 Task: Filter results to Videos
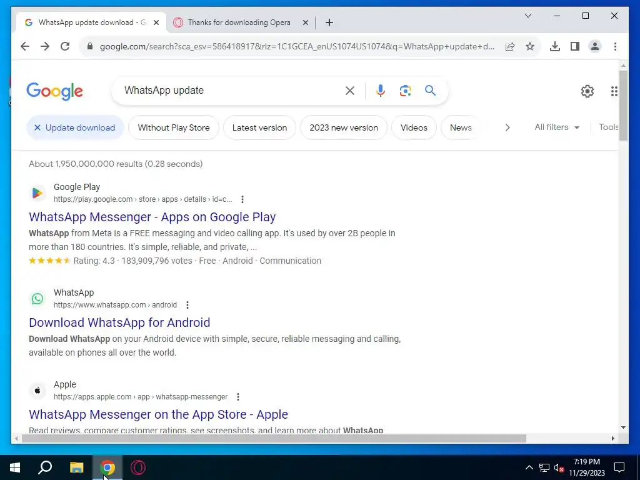[414, 127]
